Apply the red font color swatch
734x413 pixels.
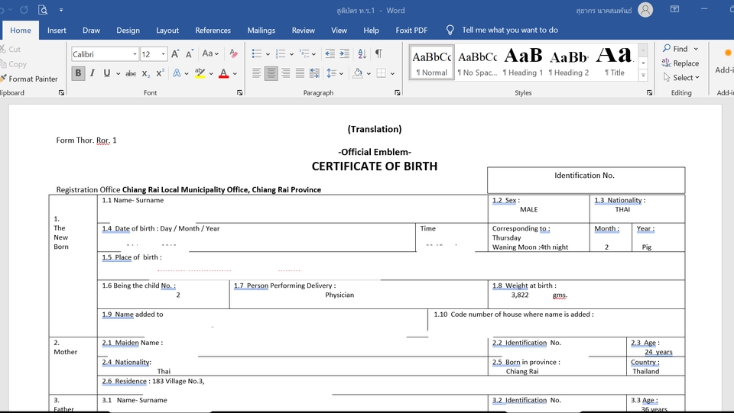223,73
